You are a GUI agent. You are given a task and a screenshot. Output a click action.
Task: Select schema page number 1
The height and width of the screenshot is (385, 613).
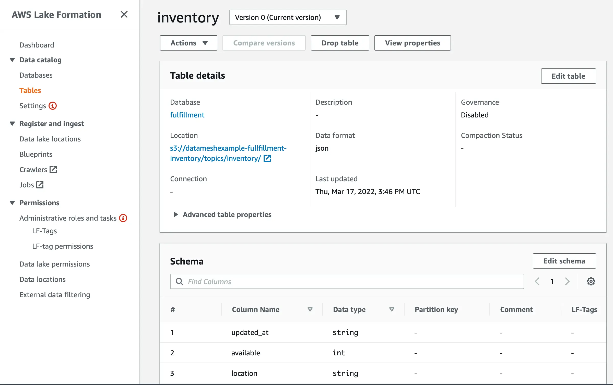[552, 281]
